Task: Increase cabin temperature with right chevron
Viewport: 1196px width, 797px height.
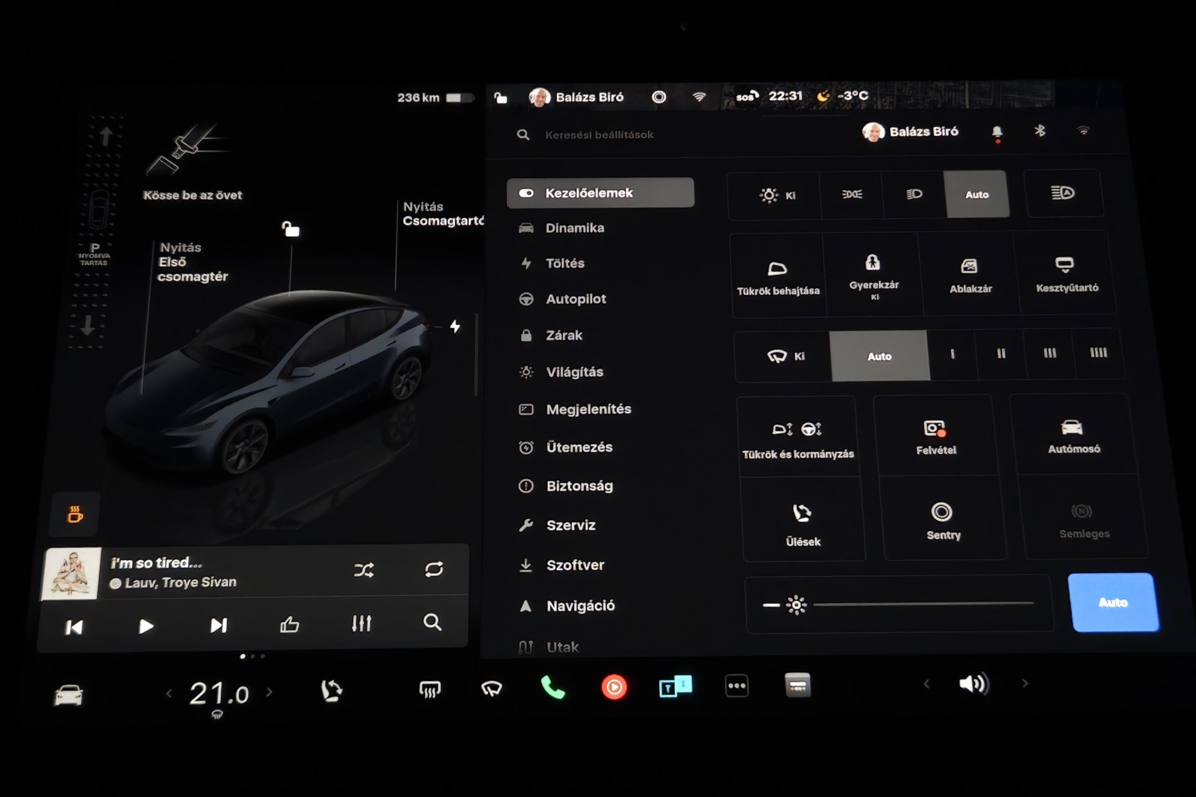Action: [270, 692]
